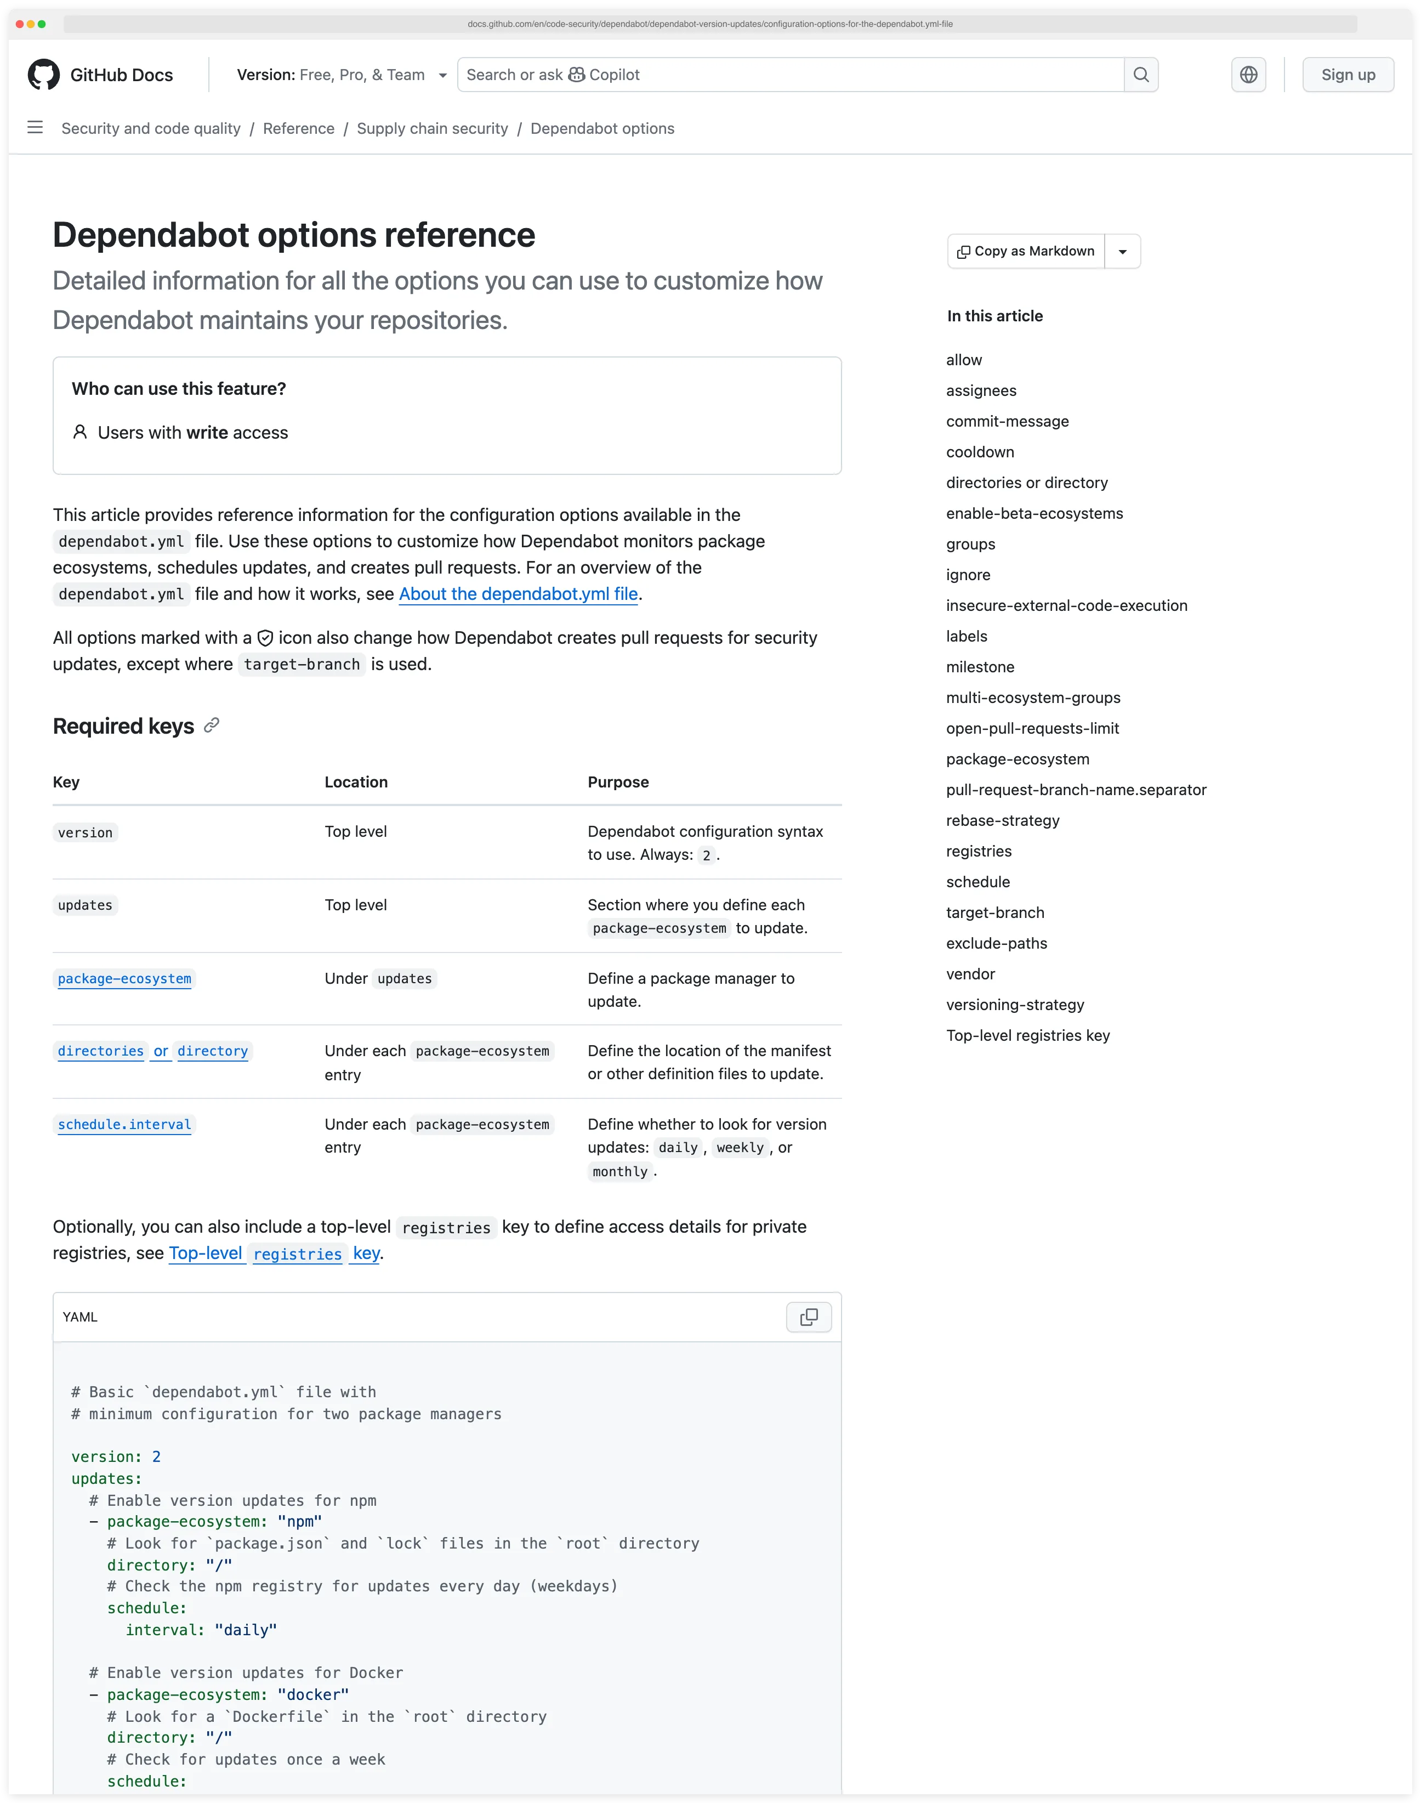1421x1803 pixels.
Task: Open package-ecosystem link in table
Action: [125, 978]
